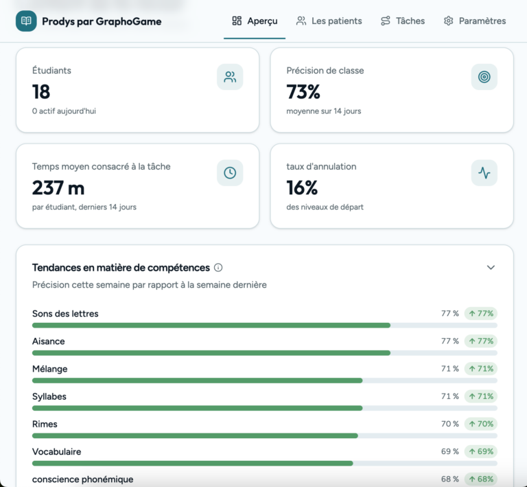Click the 'des niveaux de départ' text
This screenshot has height=487, width=527.
click(325, 207)
